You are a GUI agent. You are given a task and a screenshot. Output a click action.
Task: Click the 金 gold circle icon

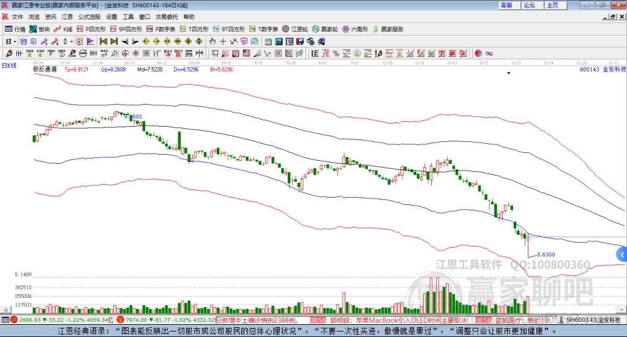coord(357,53)
